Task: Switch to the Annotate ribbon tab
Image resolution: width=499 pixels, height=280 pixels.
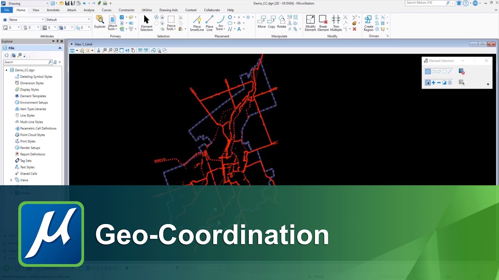Action: (x=53, y=10)
